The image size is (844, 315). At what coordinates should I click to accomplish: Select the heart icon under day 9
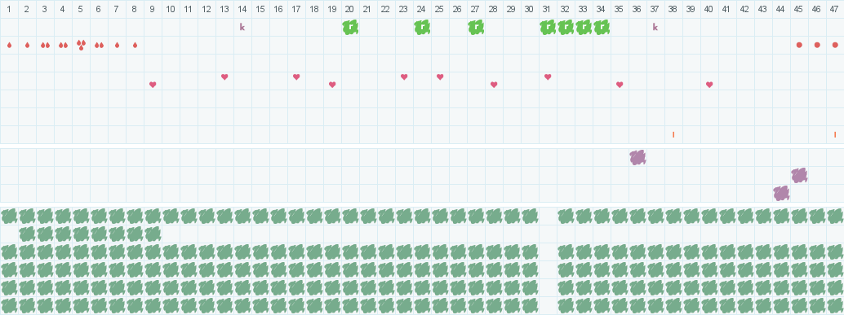coord(153,85)
